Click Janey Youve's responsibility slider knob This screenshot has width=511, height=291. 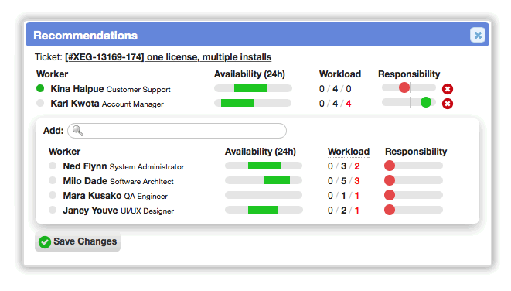[390, 210]
